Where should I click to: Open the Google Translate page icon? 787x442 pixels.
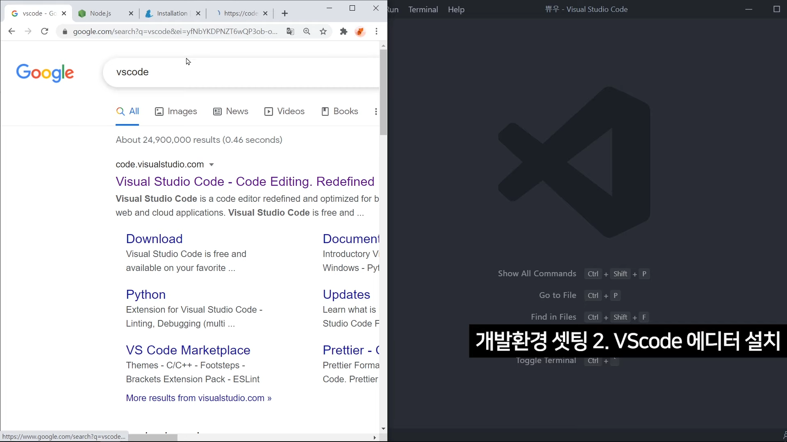point(290,31)
